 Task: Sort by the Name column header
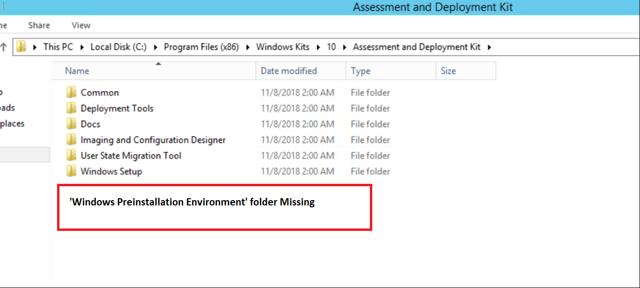pos(154,71)
